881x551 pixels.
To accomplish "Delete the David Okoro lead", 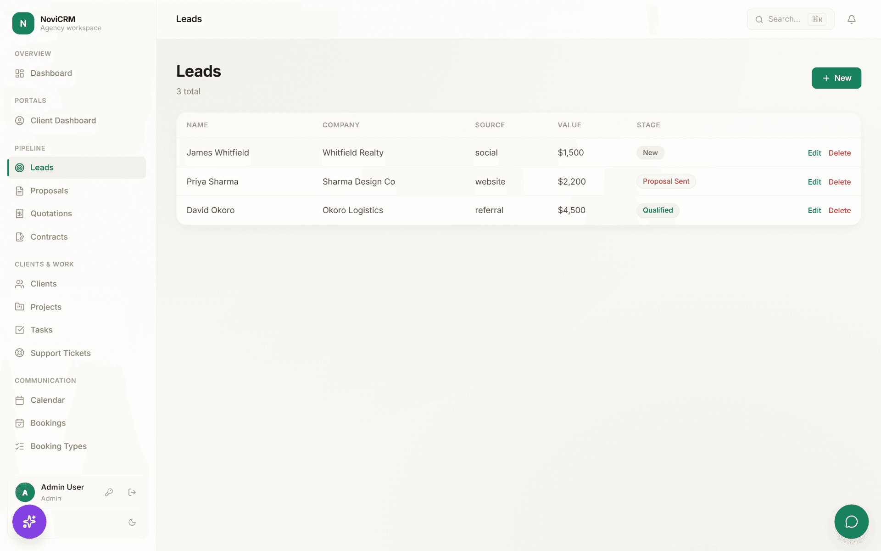I will coord(840,210).
